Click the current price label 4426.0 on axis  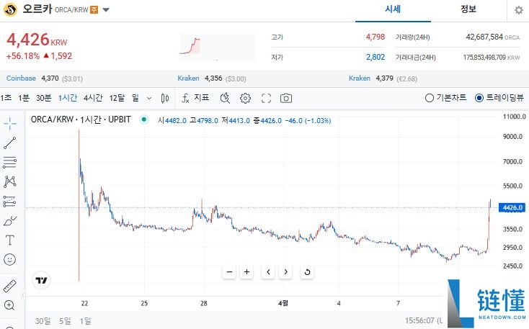tap(512, 207)
